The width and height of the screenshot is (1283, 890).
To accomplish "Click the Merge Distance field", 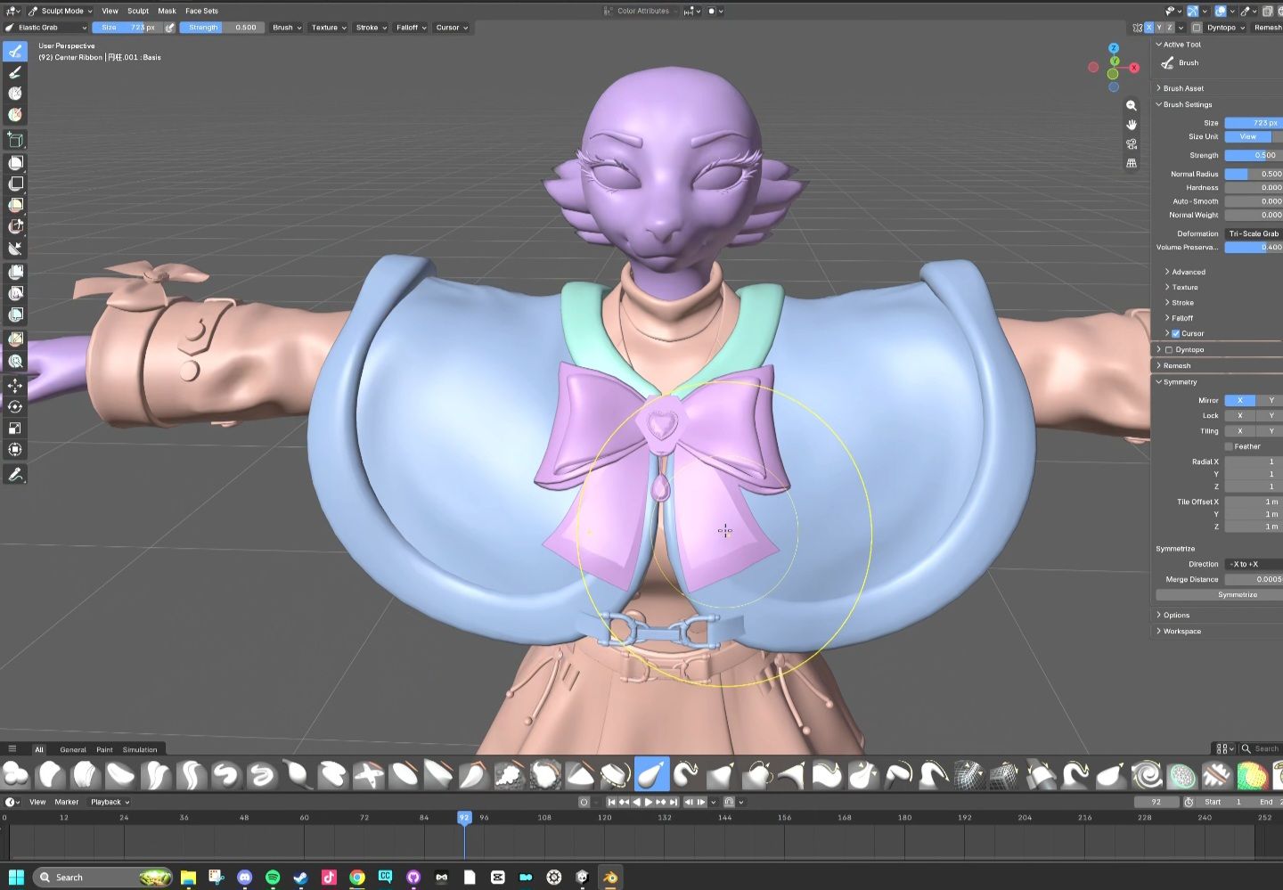I will coord(1254,579).
